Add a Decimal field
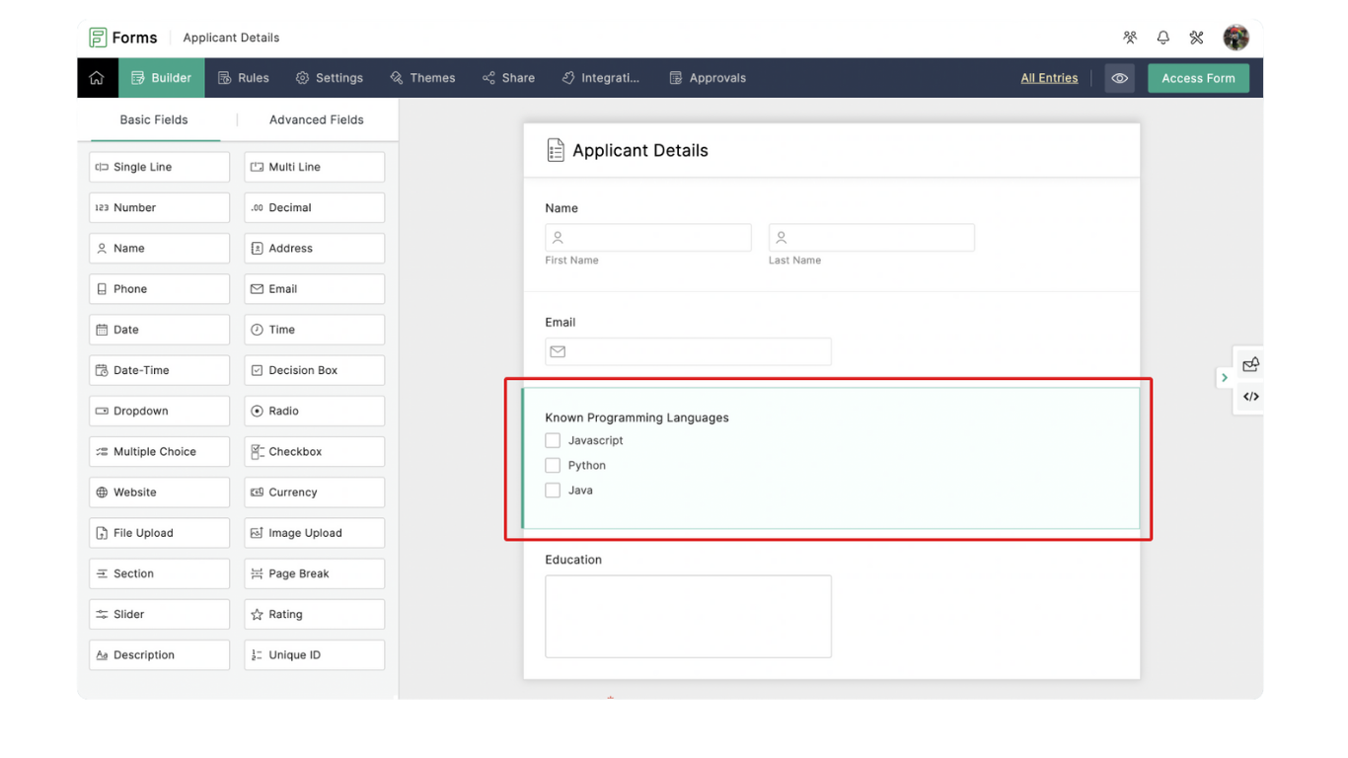The image size is (1348, 758). pos(315,207)
